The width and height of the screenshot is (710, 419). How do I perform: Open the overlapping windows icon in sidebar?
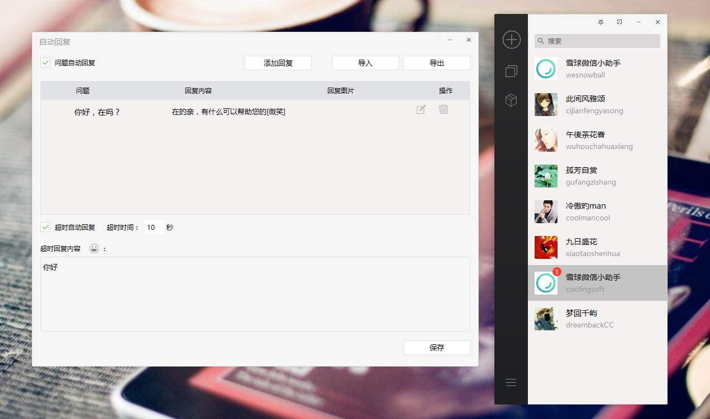click(511, 71)
